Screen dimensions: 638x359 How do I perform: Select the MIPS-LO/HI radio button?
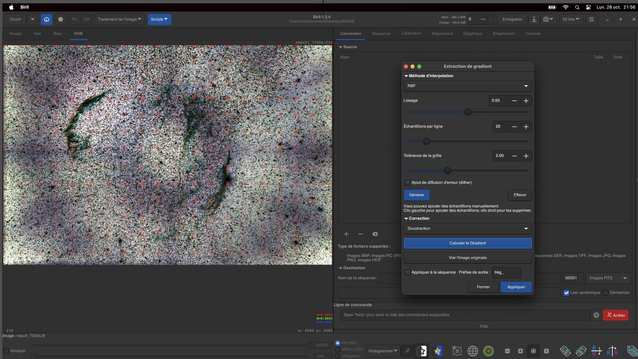pos(338,349)
